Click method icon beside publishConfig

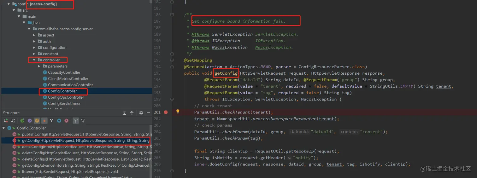coord(15,135)
